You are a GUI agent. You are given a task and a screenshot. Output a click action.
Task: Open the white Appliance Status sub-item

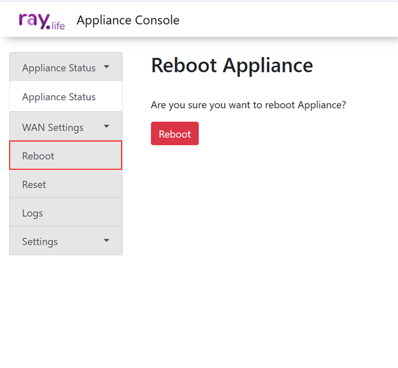pyautogui.click(x=59, y=97)
